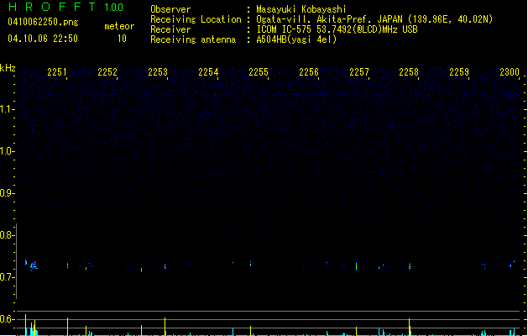This screenshot has width=528, height=336.
Task: Click the 'meteor' count label
Action: (x=119, y=26)
